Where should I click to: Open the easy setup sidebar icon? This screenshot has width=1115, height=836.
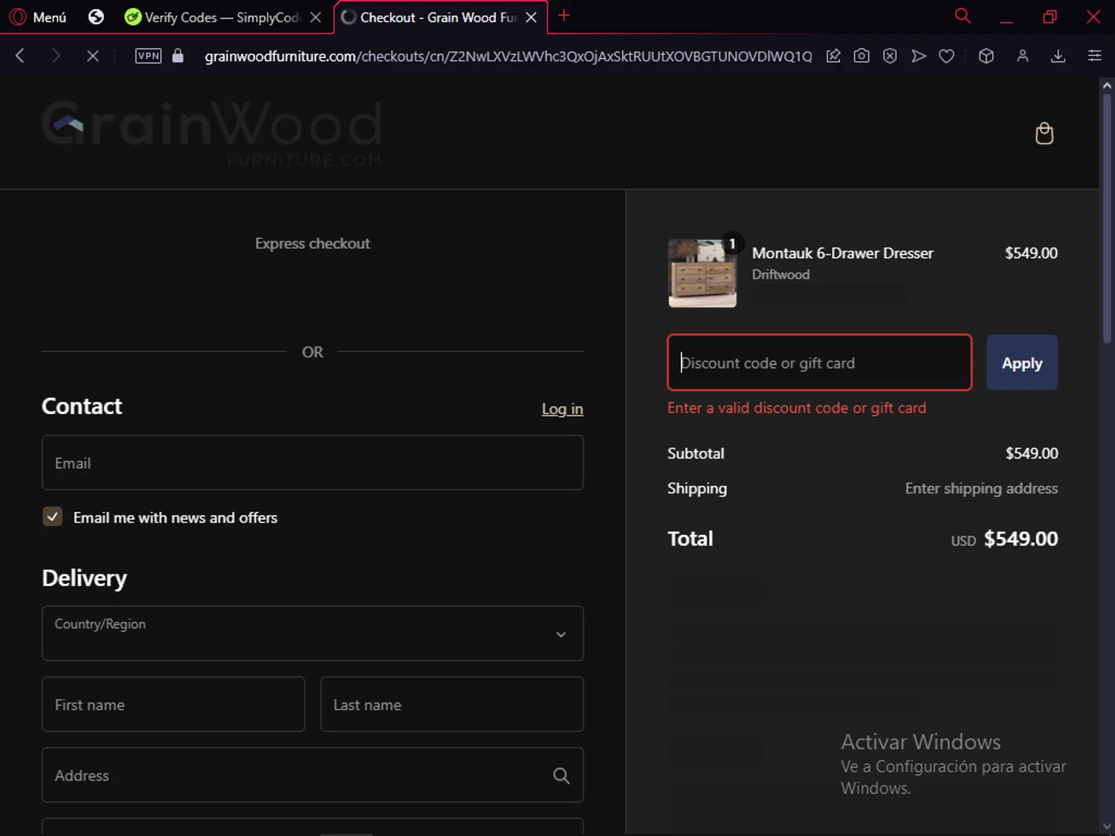click(x=1094, y=56)
